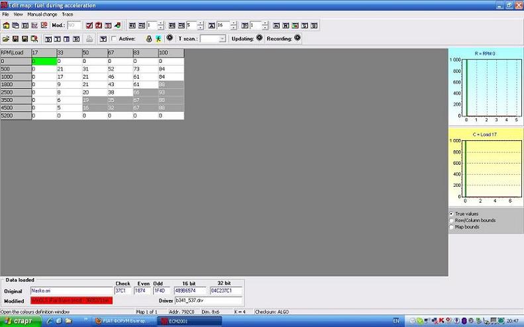Select the green highlighted map cell
The image size is (524, 327).
(x=44, y=61)
